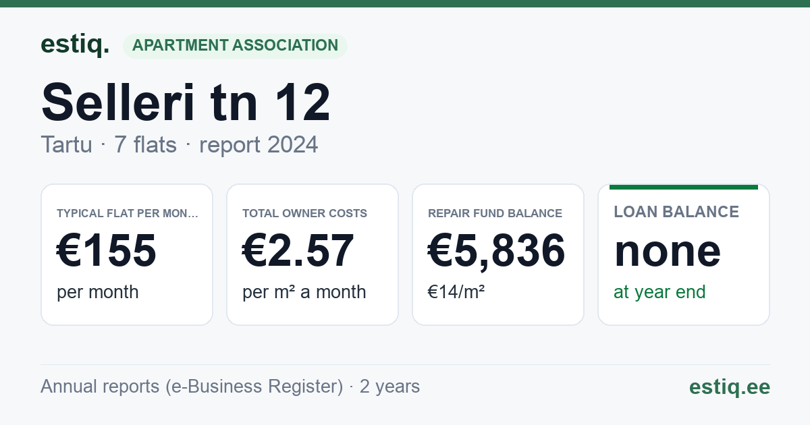Click the 'per month' caption under €155
The width and height of the screenshot is (810, 425).
click(x=98, y=292)
